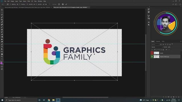Select the Ellipse shape tool
182x102 pixels.
[2, 52]
